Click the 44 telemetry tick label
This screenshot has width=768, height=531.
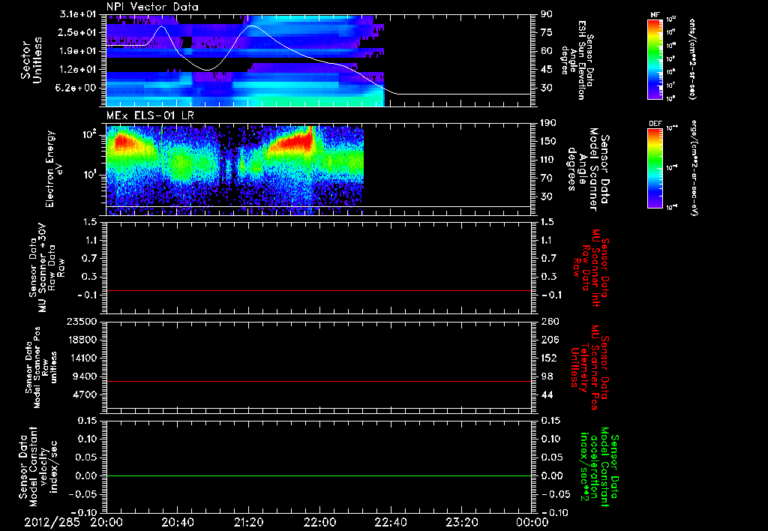click(x=547, y=394)
